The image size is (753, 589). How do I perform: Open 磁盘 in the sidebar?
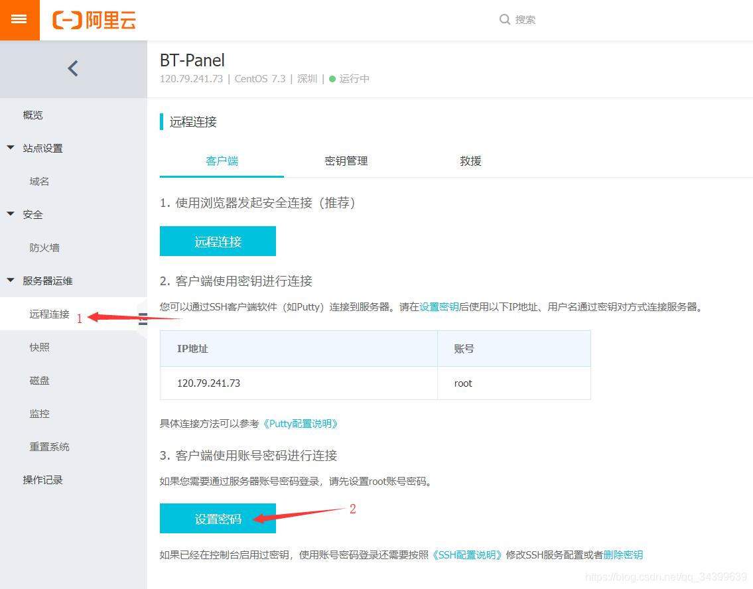click(x=39, y=380)
